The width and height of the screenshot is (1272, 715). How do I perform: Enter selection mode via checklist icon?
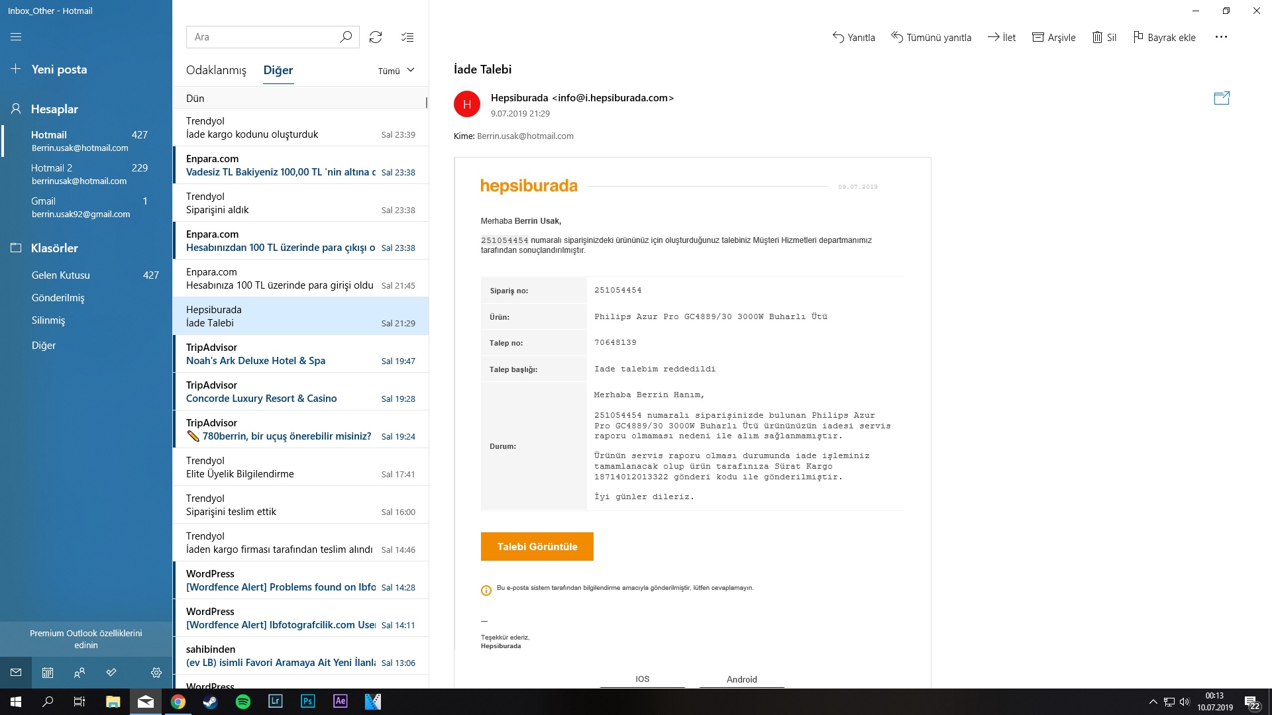coord(407,37)
